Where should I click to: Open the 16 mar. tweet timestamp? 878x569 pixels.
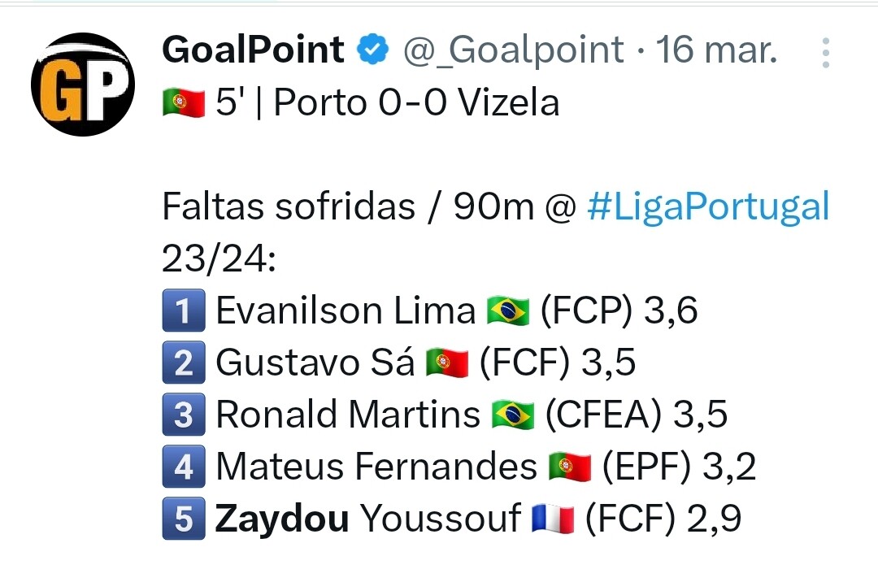(717, 50)
